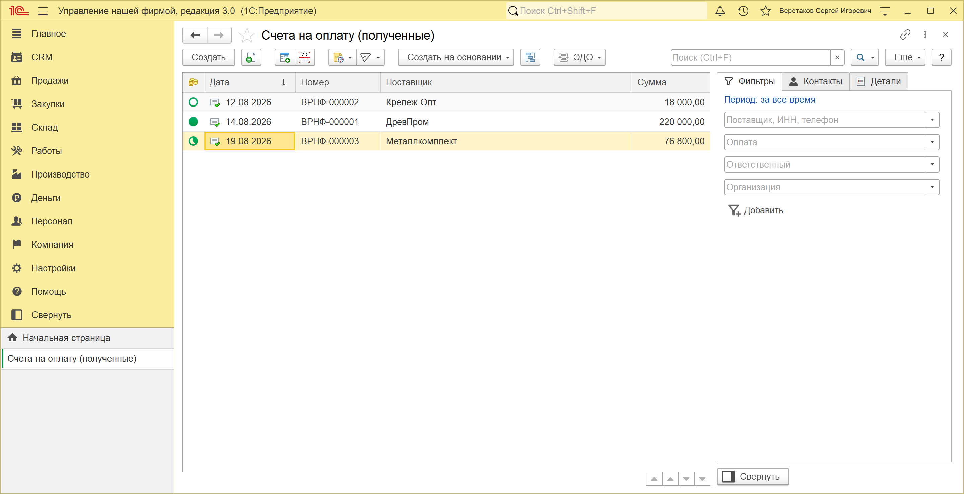Open Настройки gear icon
The image size is (964, 494).
click(x=17, y=268)
